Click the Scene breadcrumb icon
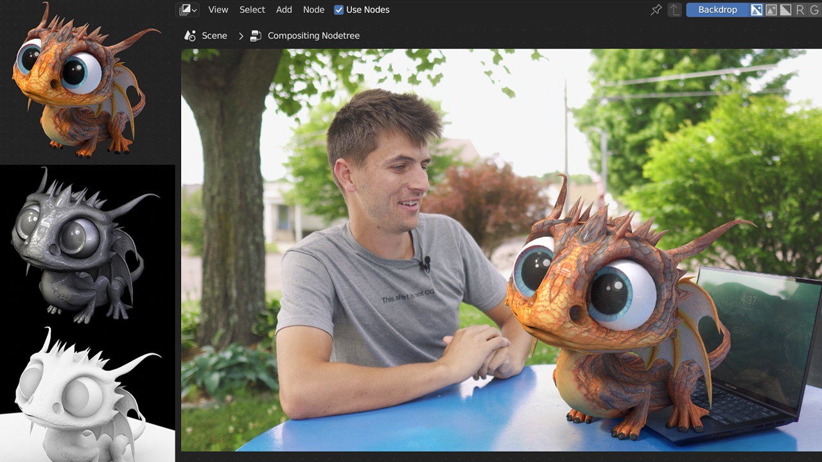This screenshot has width=822, height=462. coord(190,36)
